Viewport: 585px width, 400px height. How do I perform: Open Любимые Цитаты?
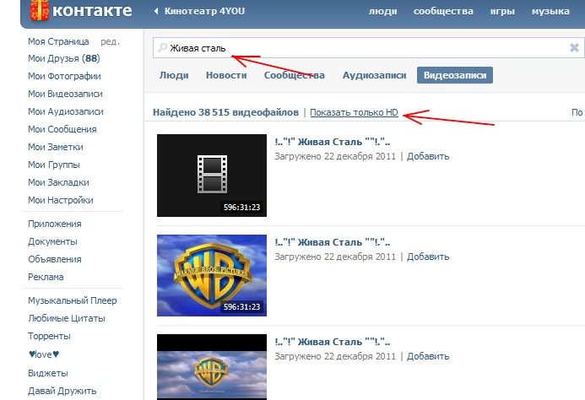point(67,319)
